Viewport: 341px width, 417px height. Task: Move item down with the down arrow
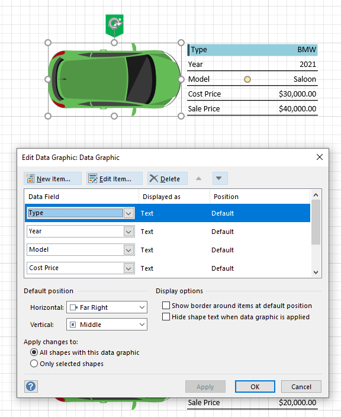click(x=220, y=178)
